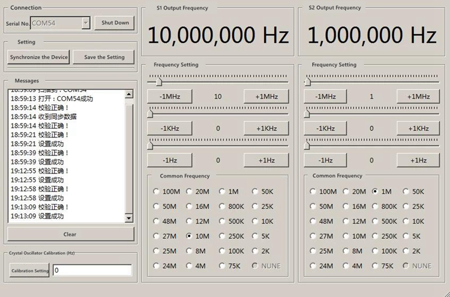This screenshot has width=450, height=297.
Task: Click the Shut Down button
Action: (x=115, y=23)
